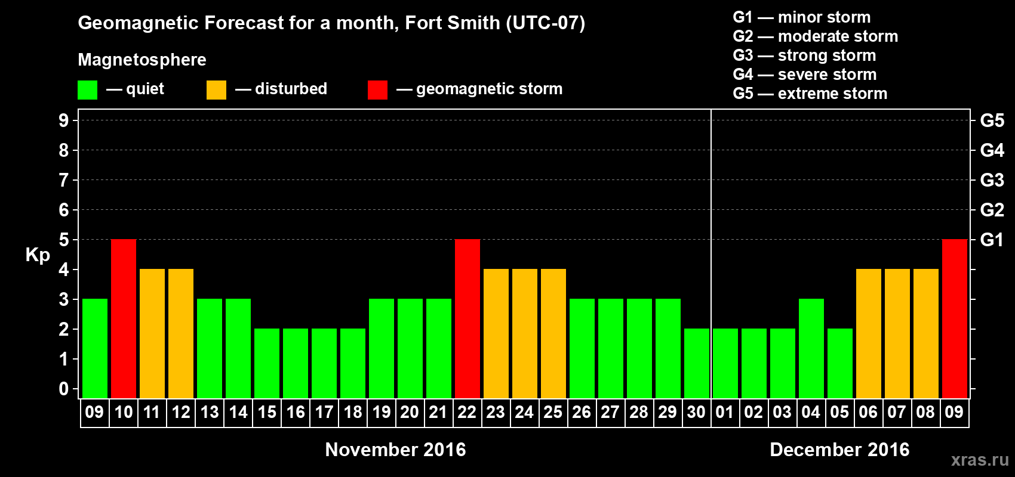Click the date cell 14 in November
Screen dimensions: 1015x477
point(238,413)
